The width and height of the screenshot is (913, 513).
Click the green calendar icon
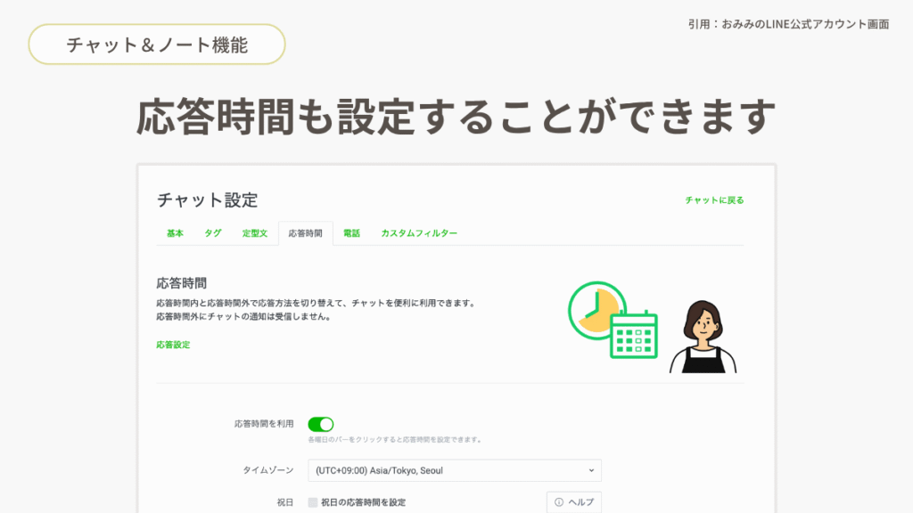[x=634, y=335]
